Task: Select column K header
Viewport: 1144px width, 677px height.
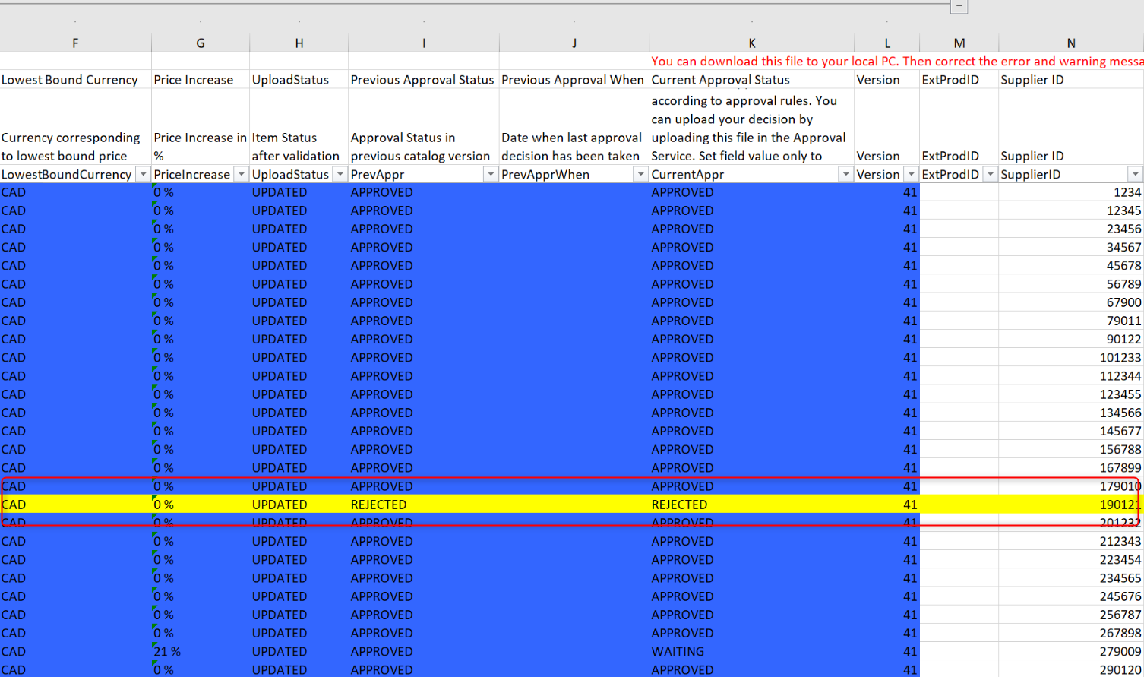Action: pos(751,43)
